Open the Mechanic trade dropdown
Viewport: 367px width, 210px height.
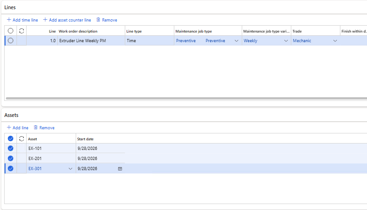[x=335, y=41]
